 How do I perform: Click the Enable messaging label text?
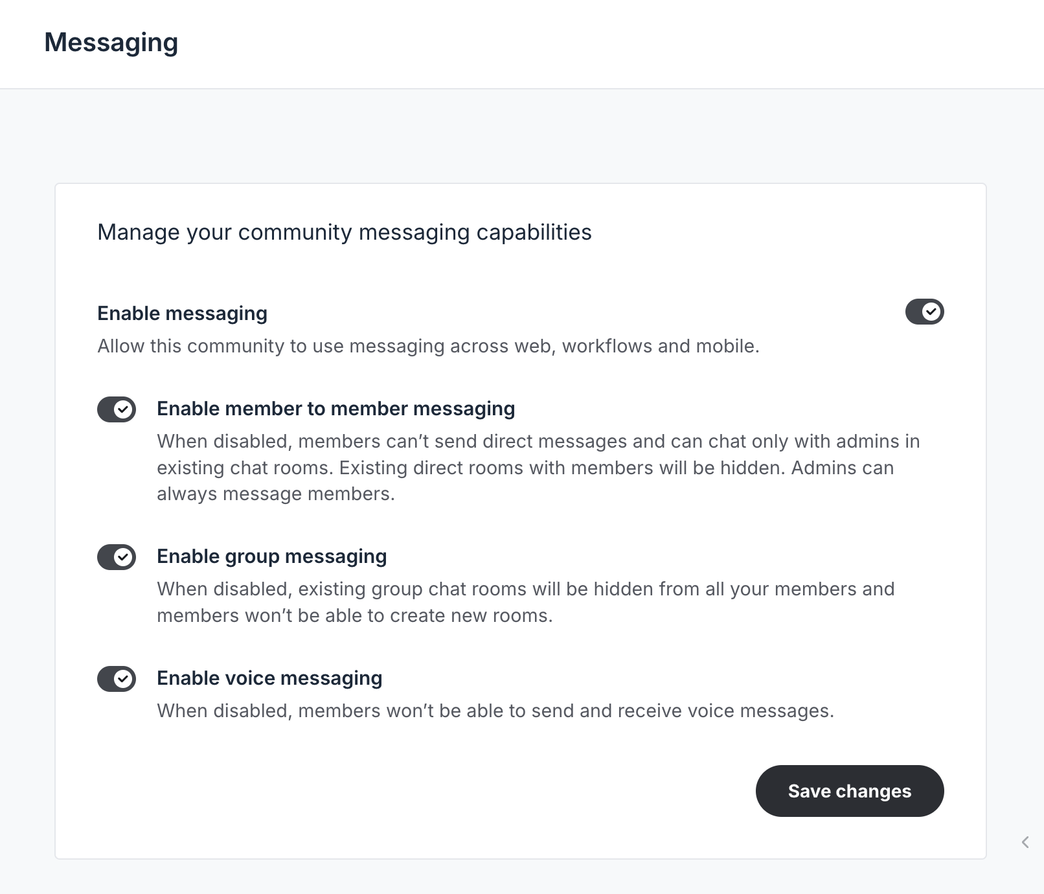[x=182, y=313]
